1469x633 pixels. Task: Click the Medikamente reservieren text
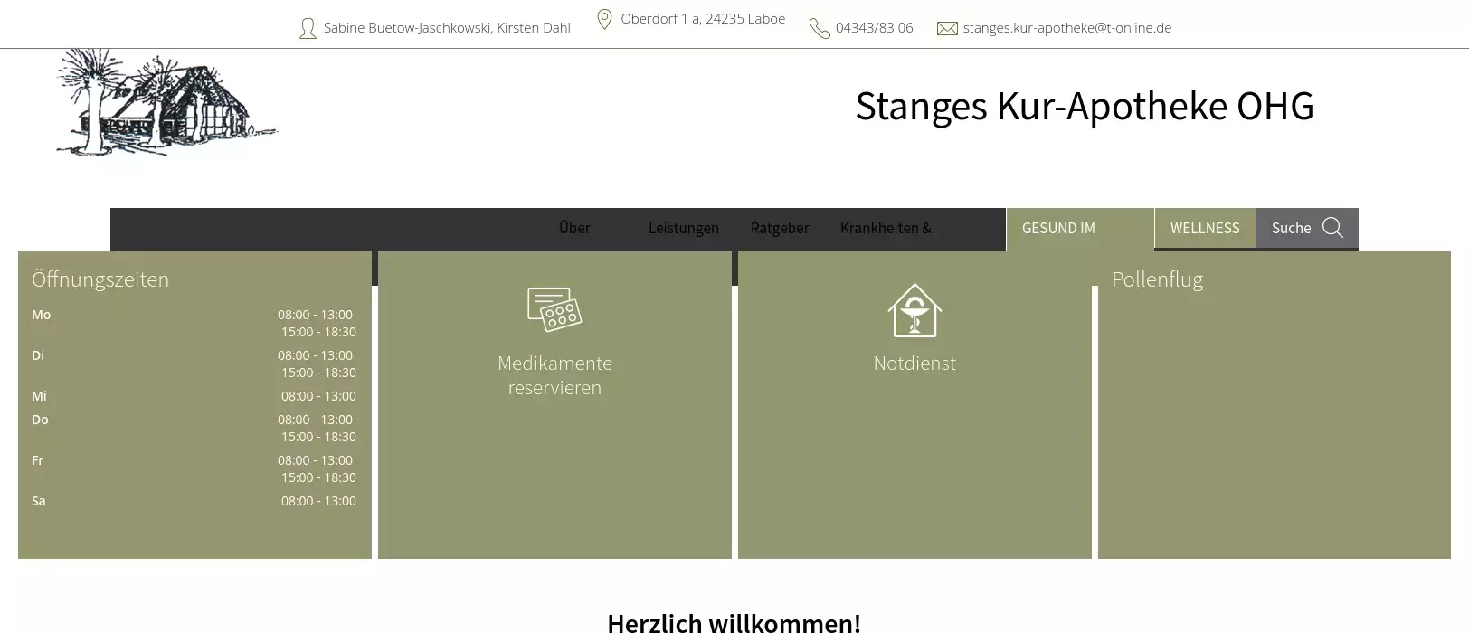554,375
